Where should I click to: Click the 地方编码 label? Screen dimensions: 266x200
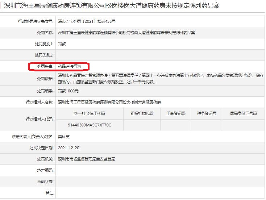(x=45, y=170)
